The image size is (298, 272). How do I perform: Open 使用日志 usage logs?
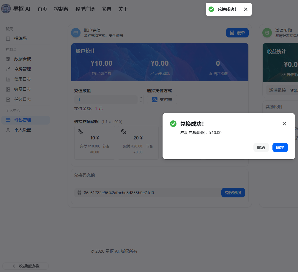pyautogui.click(x=22, y=79)
